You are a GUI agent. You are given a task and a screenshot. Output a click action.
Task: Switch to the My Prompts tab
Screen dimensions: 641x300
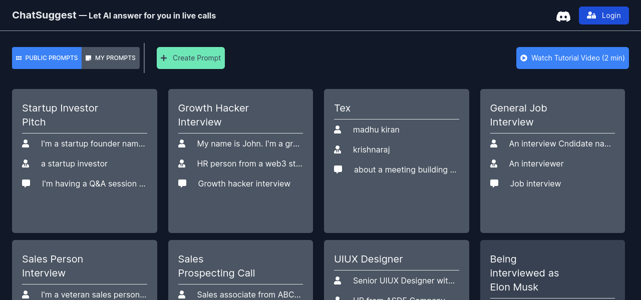(111, 58)
